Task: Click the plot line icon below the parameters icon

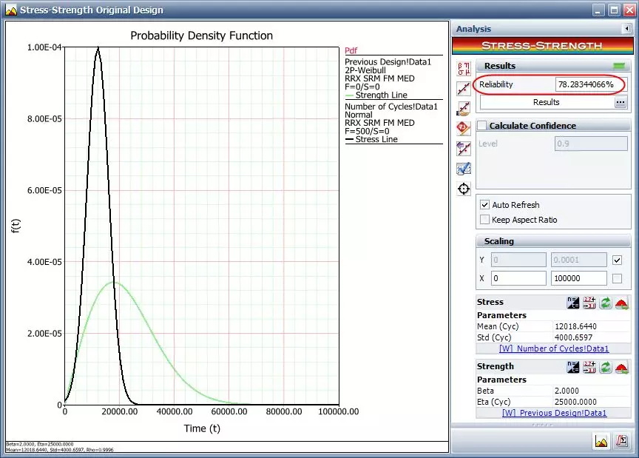Action: click(x=464, y=88)
